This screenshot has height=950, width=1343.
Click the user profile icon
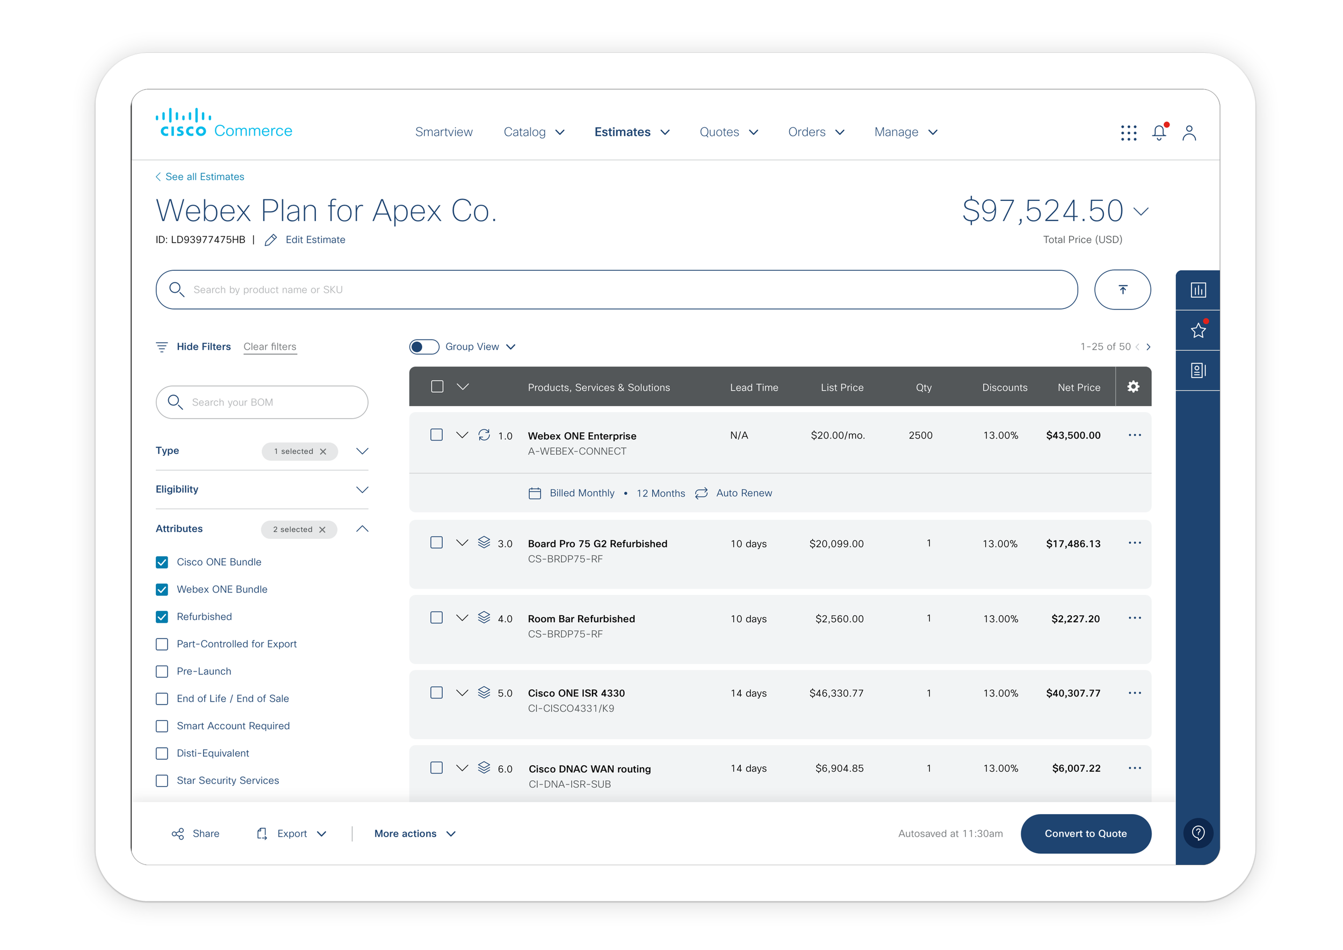tap(1189, 133)
